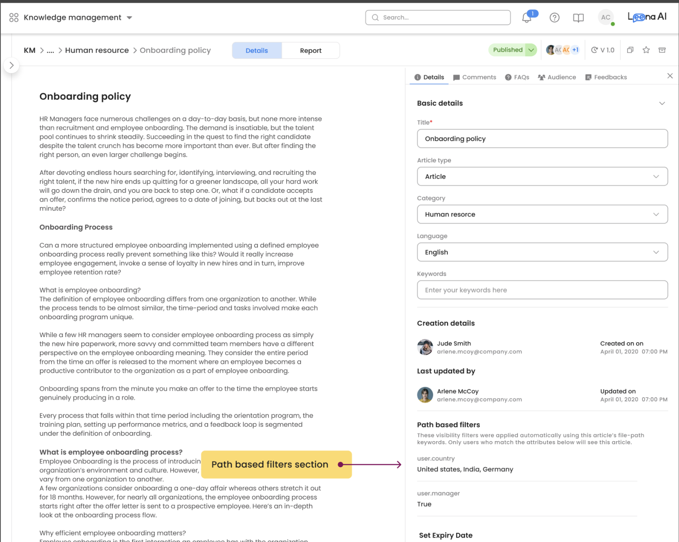The image size is (679, 542).
Task: Open the Published status dropdown arrow
Action: click(x=531, y=50)
